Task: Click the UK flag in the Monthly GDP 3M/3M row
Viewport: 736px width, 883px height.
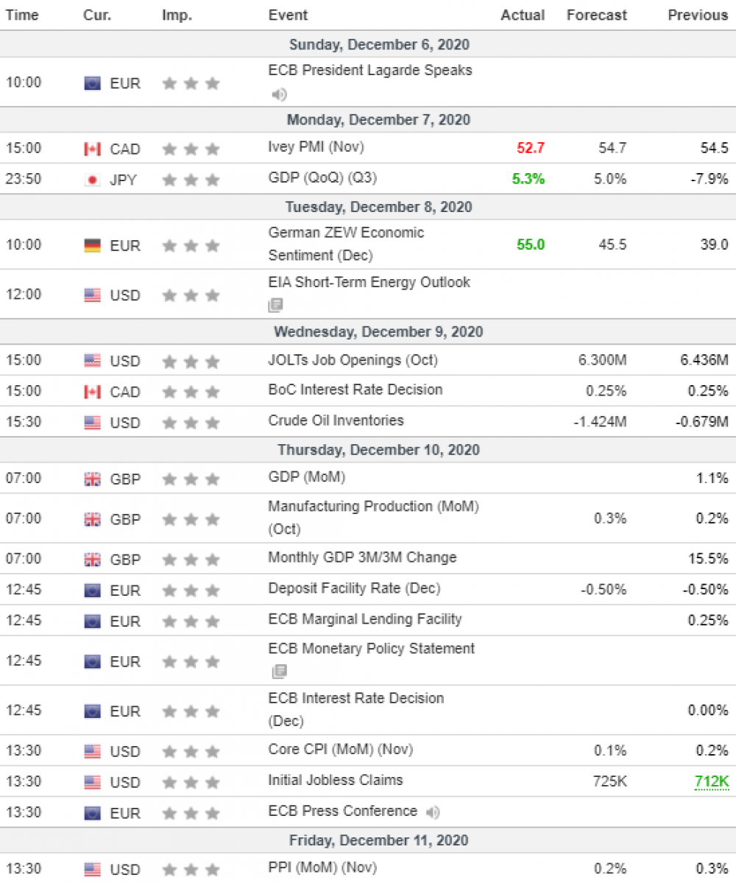Action: [x=92, y=560]
